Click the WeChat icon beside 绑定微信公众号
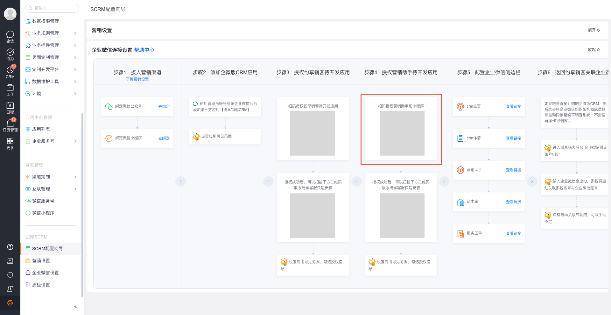 (109, 106)
